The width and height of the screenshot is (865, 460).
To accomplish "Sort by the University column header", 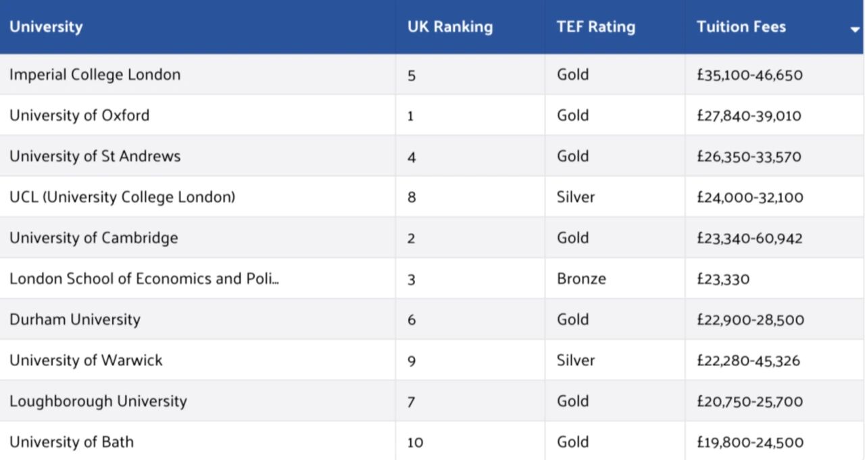I will [x=46, y=27].
